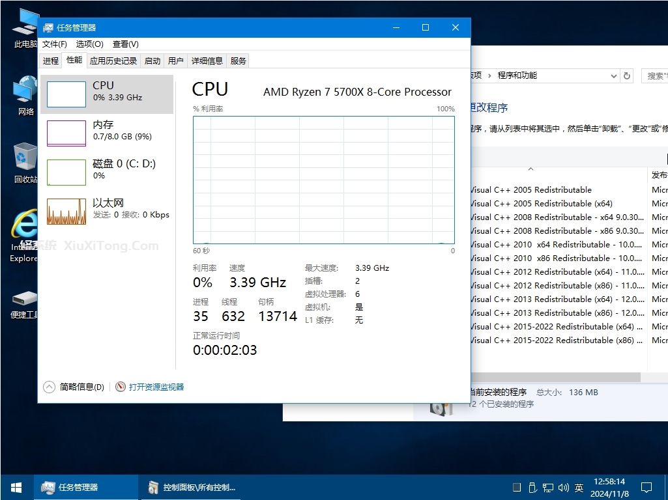The width and height of the screenshot is (668, 500).
Task: Switch to the 服务 tab
Action: [238, 61]
